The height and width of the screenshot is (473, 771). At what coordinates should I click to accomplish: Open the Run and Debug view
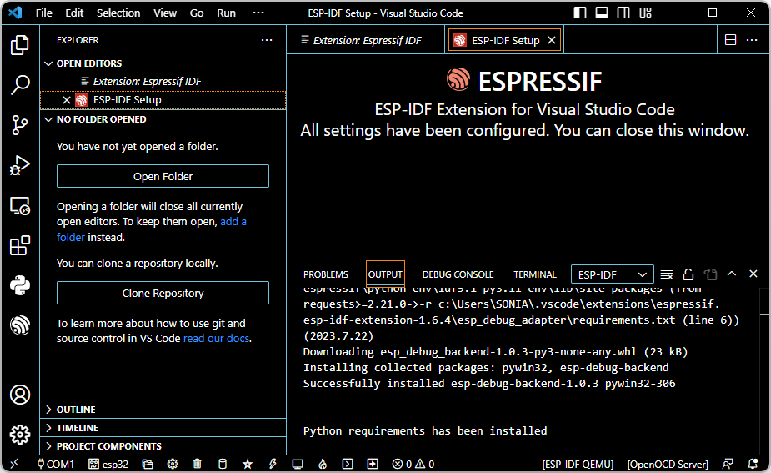click(20, 165)
